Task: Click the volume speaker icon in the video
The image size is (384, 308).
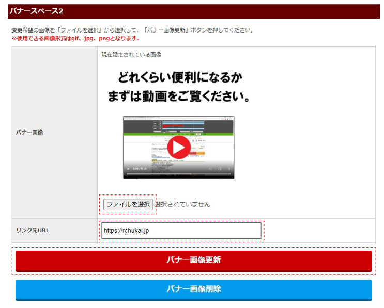Action: 210,169
